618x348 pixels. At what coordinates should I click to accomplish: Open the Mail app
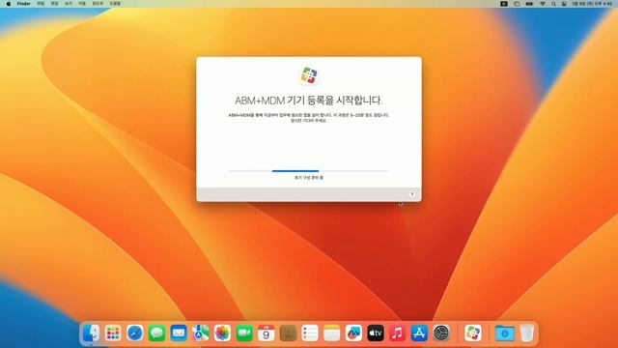click(179, 333)
